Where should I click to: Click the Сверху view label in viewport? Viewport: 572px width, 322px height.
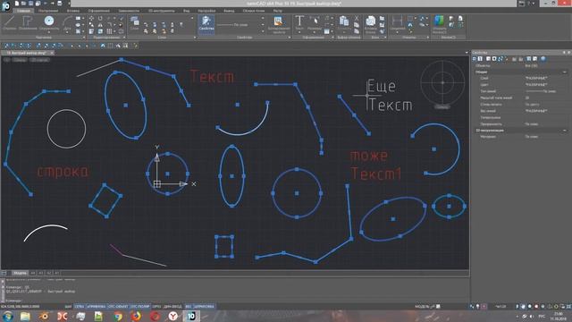click(20, 60)
